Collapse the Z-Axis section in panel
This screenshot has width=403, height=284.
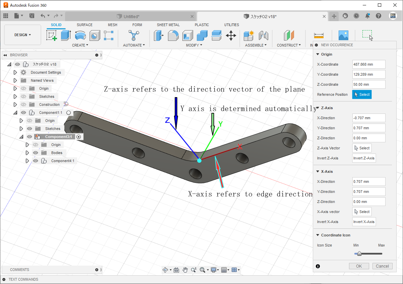click(318, 108)
